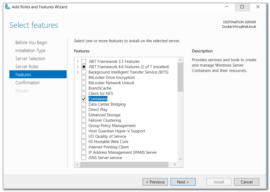This screenshot has width=270, height=192.
Task: Uncheck the Containers feature checkbox
Action: pyautogui.click(x=84, y=99)
